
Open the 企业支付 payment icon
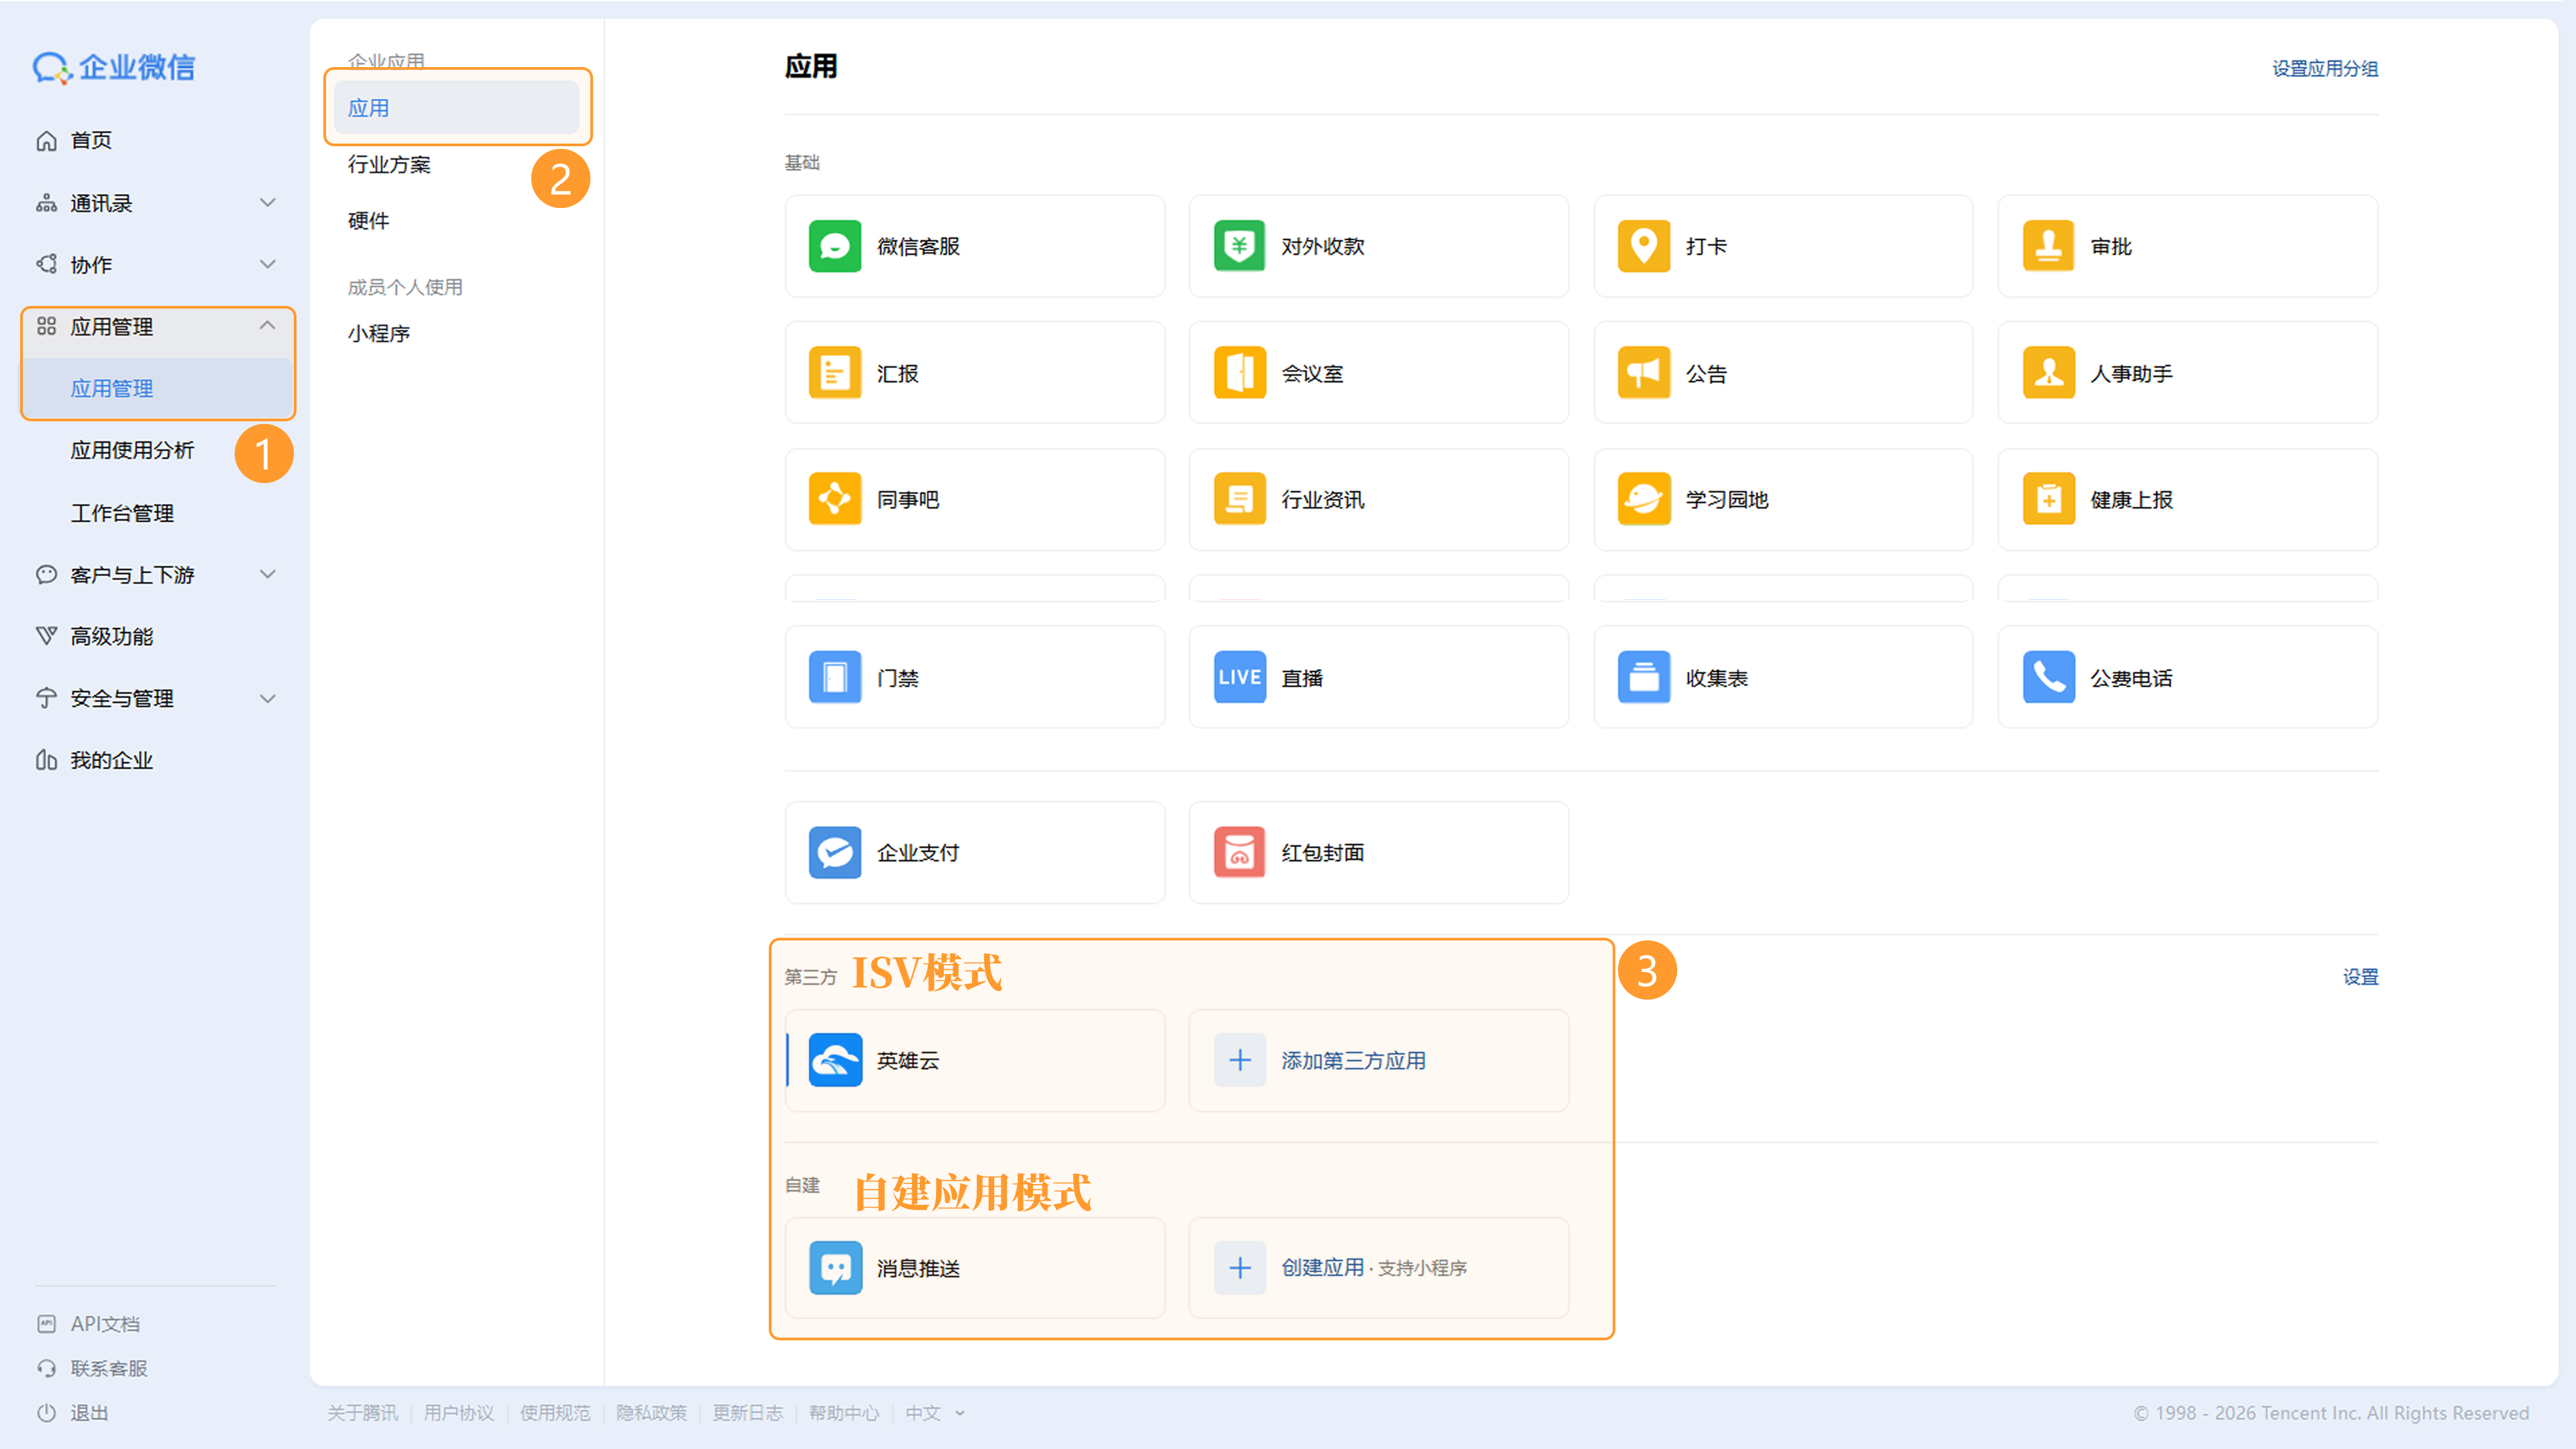[835, 852]
